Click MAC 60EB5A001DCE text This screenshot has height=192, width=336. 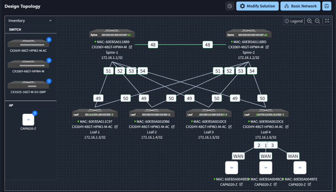[210, 121]
